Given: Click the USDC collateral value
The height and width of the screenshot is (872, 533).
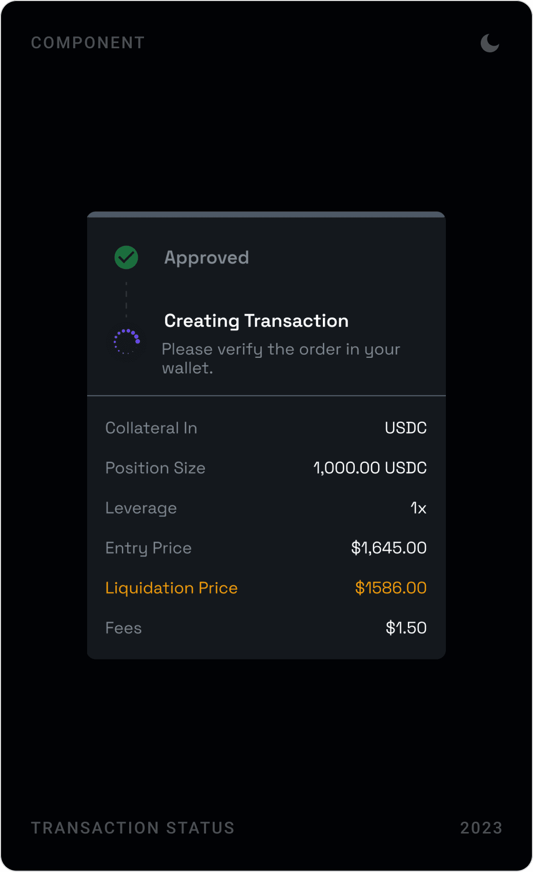Looking at the screenshot, I should (406, 428).
